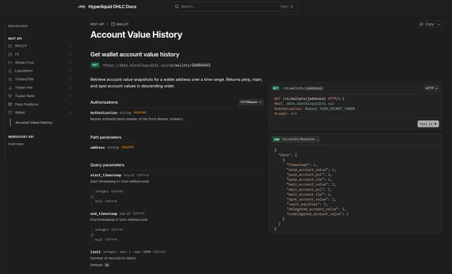Click the Trader Rank trophy icon
The height and width of the screenshot is (274, 452).
(x=10, y=96)
